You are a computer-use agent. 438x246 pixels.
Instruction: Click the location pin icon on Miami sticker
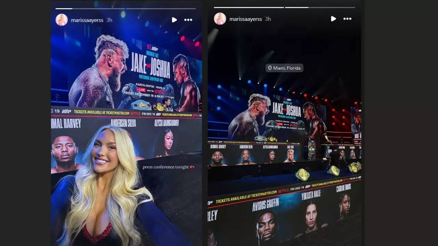pos(270,68)
